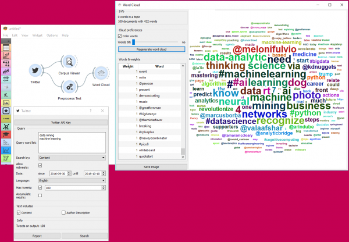This screenshot has height=242, width=349.
Task: Sort by the Word column header
Action: 159,66
